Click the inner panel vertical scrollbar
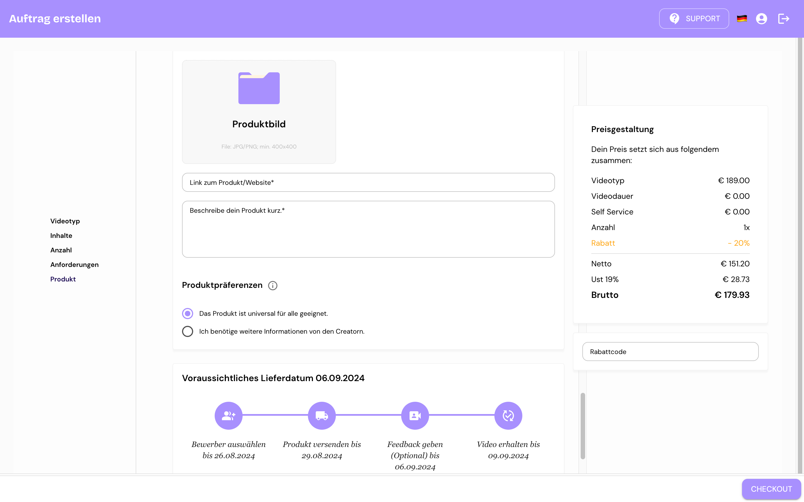This screenshot has height=502, width=804. pyautogui.click(x=583, y=426)
